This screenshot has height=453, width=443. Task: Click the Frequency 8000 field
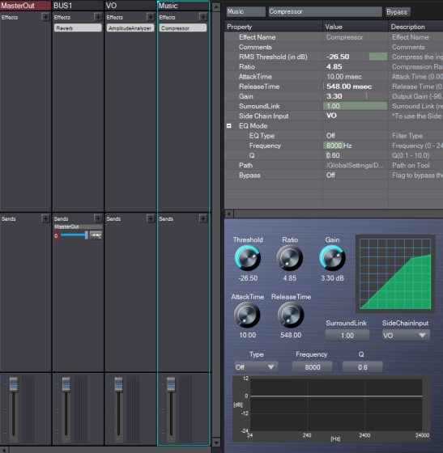click(313, 367)
